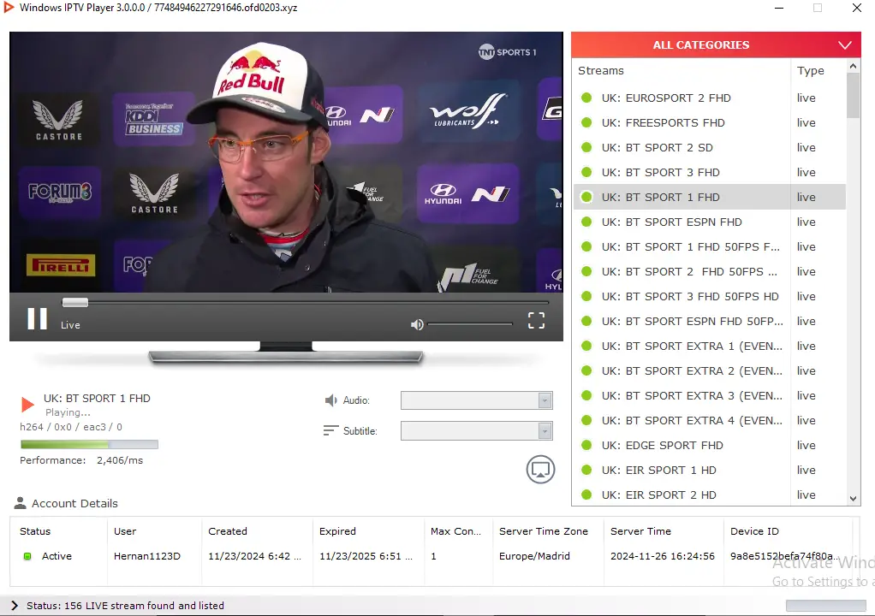
Task: Select stream UK: BT SPORT EXTRA 2
Action: 709,370
